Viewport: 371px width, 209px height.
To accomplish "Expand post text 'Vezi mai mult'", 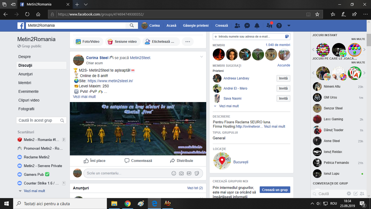I will (x=84, y=97).
